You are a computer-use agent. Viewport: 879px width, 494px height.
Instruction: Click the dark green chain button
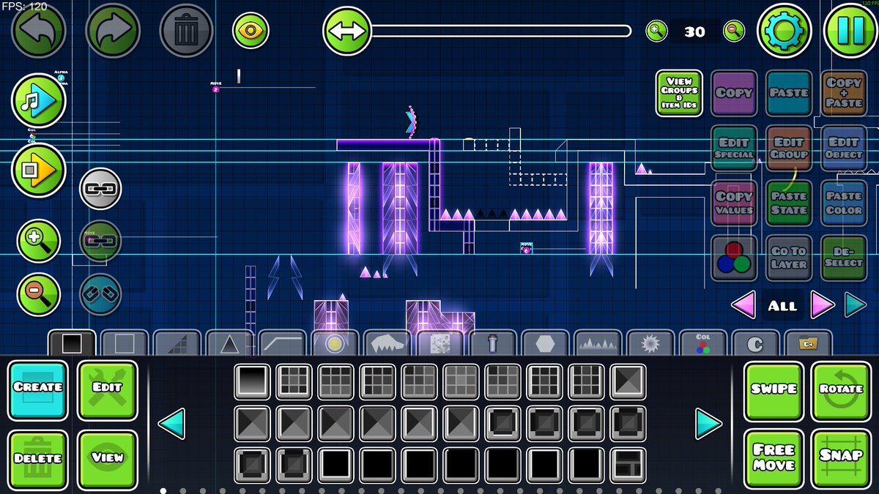point(100,241)
